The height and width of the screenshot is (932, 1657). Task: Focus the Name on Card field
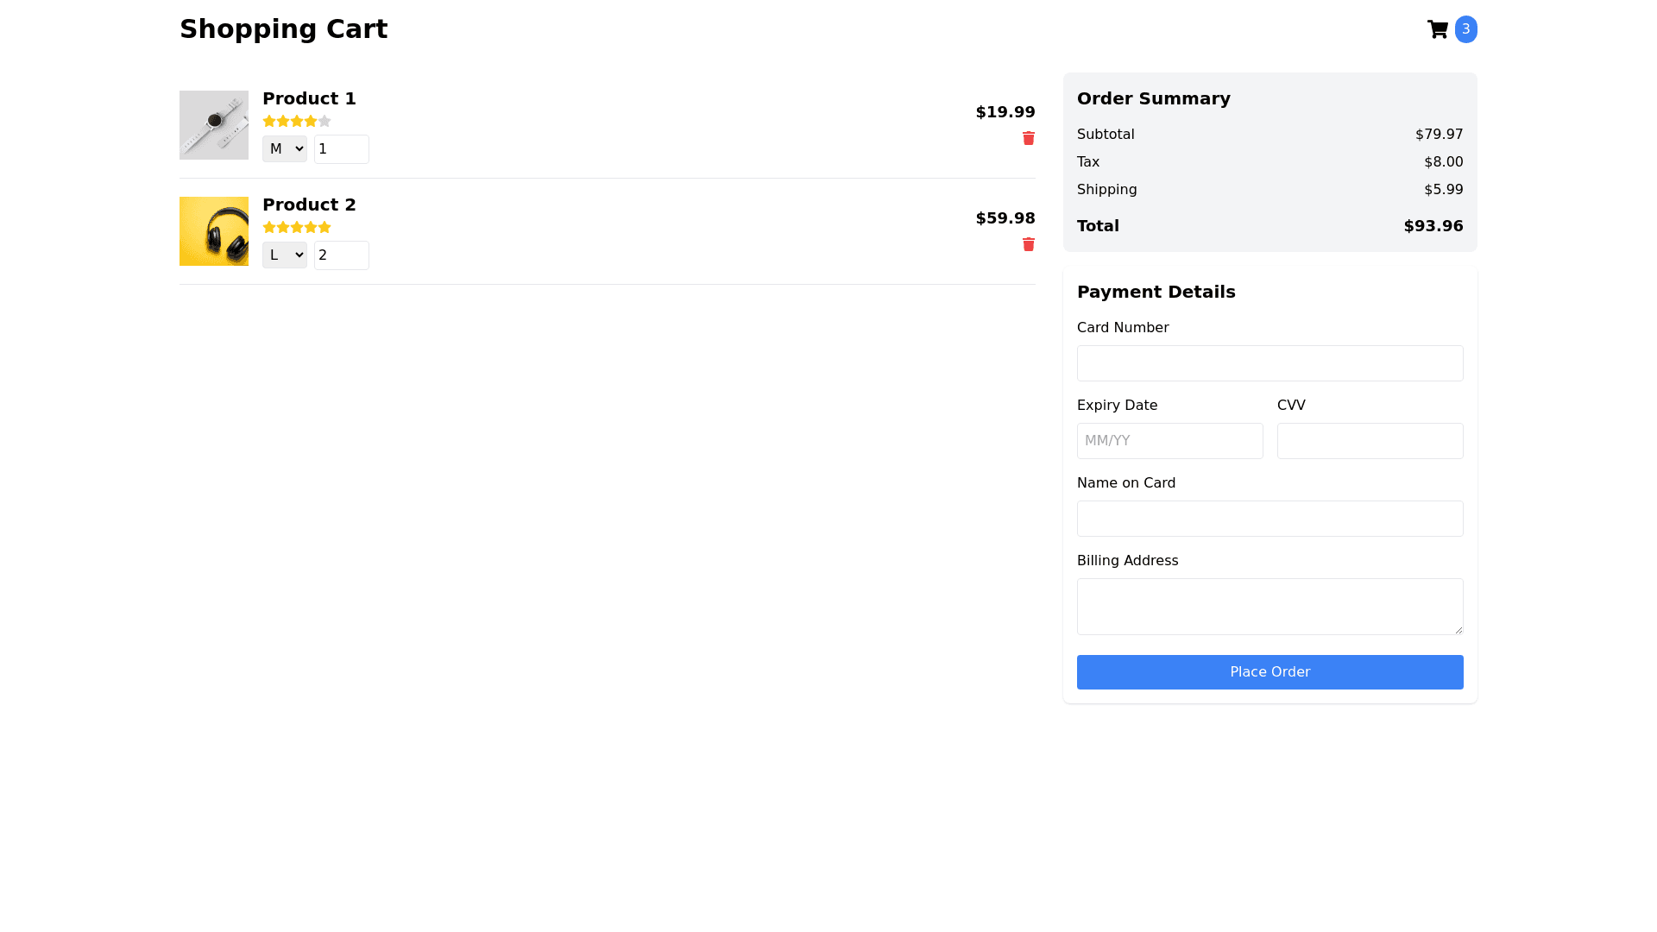[x=1270, y=519]
